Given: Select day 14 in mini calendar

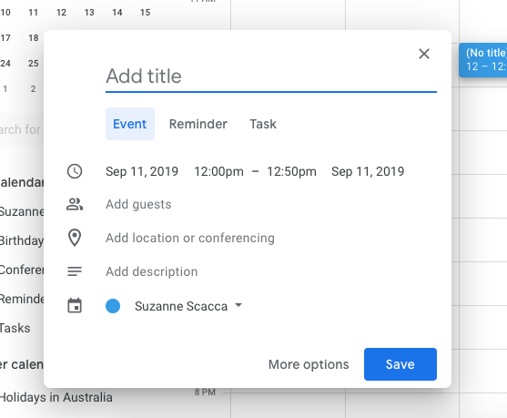Looking at the screenshot, I should pos(117,13).
